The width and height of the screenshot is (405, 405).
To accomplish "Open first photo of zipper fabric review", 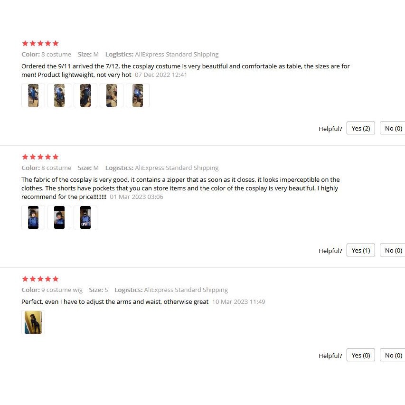I will (33, 217).
